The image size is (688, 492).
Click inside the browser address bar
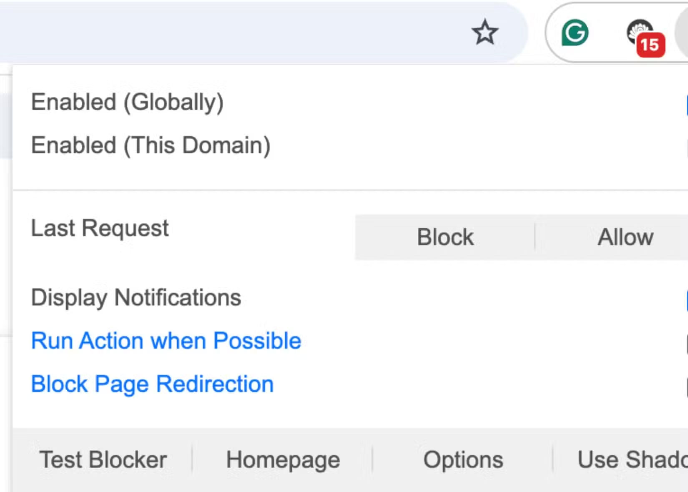(250, 31)
